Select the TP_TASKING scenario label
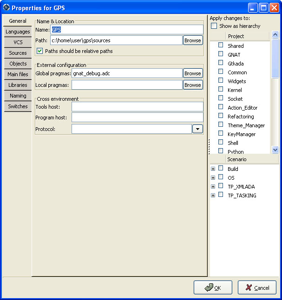This screenshot has height=300, width=282. (x=242, y=196)
